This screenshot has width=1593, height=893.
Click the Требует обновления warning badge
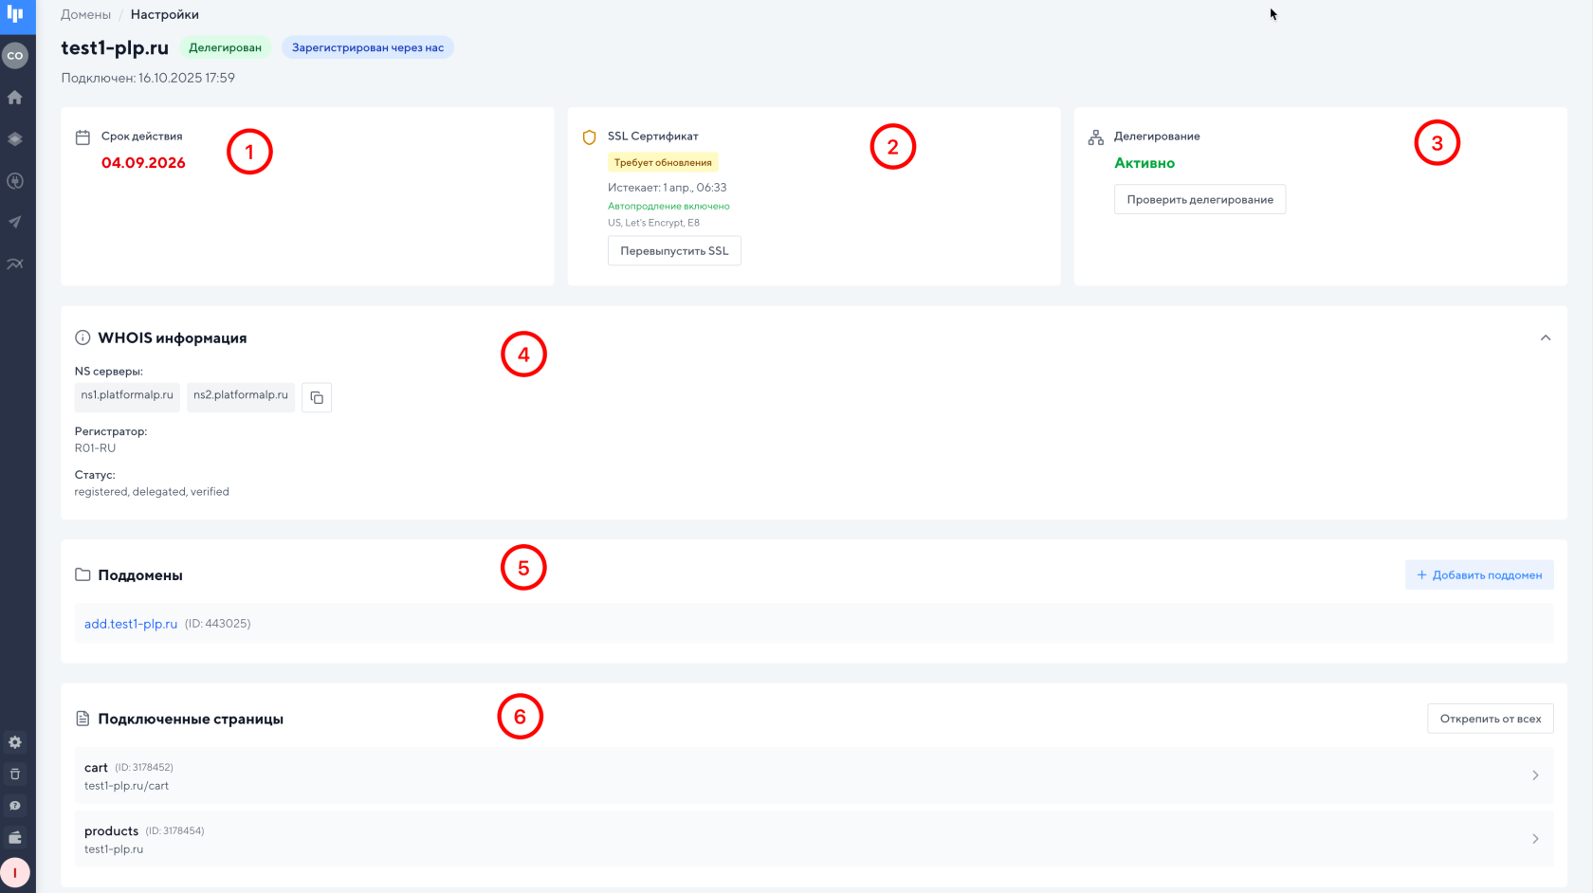pos(663,162)
